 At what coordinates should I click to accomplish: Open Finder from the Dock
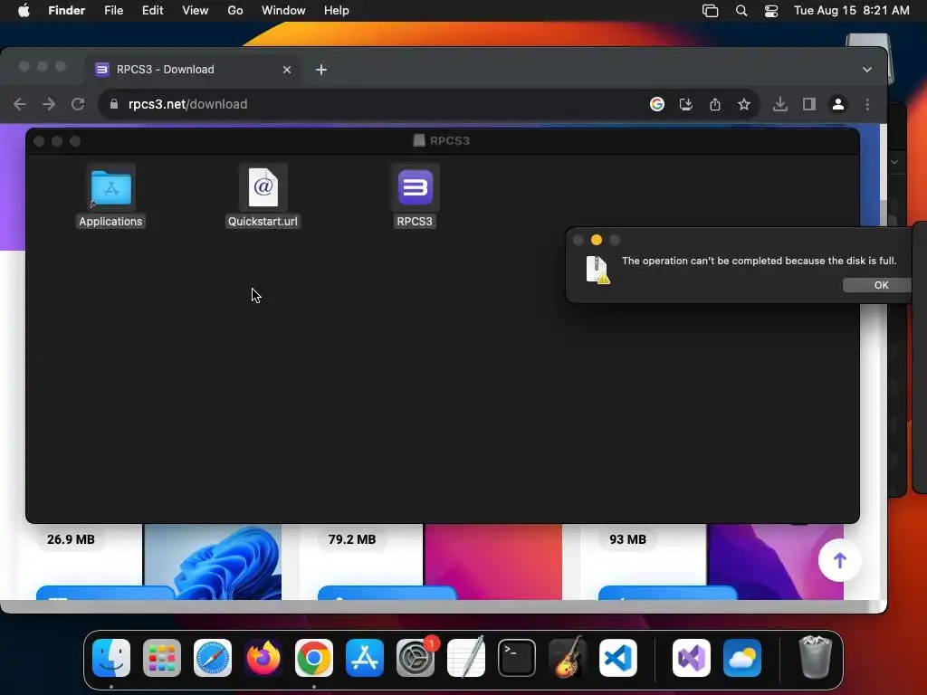pos(111,658)
